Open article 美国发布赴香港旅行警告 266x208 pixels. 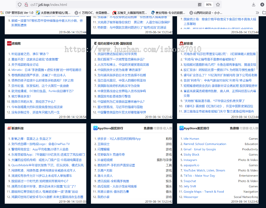point(114,96)
